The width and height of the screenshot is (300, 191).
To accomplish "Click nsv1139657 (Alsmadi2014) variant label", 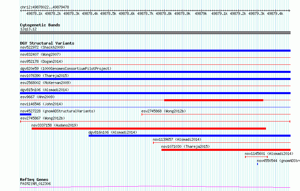I will (x=177, y=139).
